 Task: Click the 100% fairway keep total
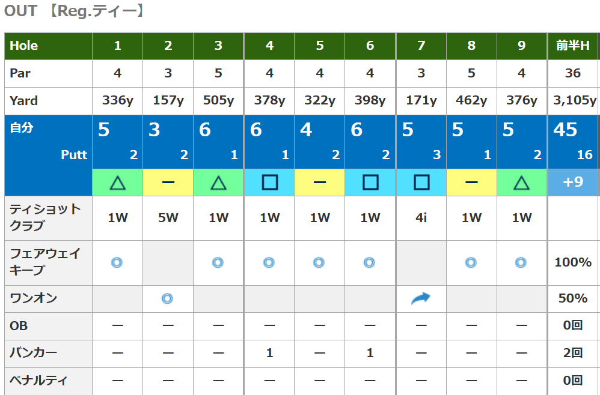(572, 262)
